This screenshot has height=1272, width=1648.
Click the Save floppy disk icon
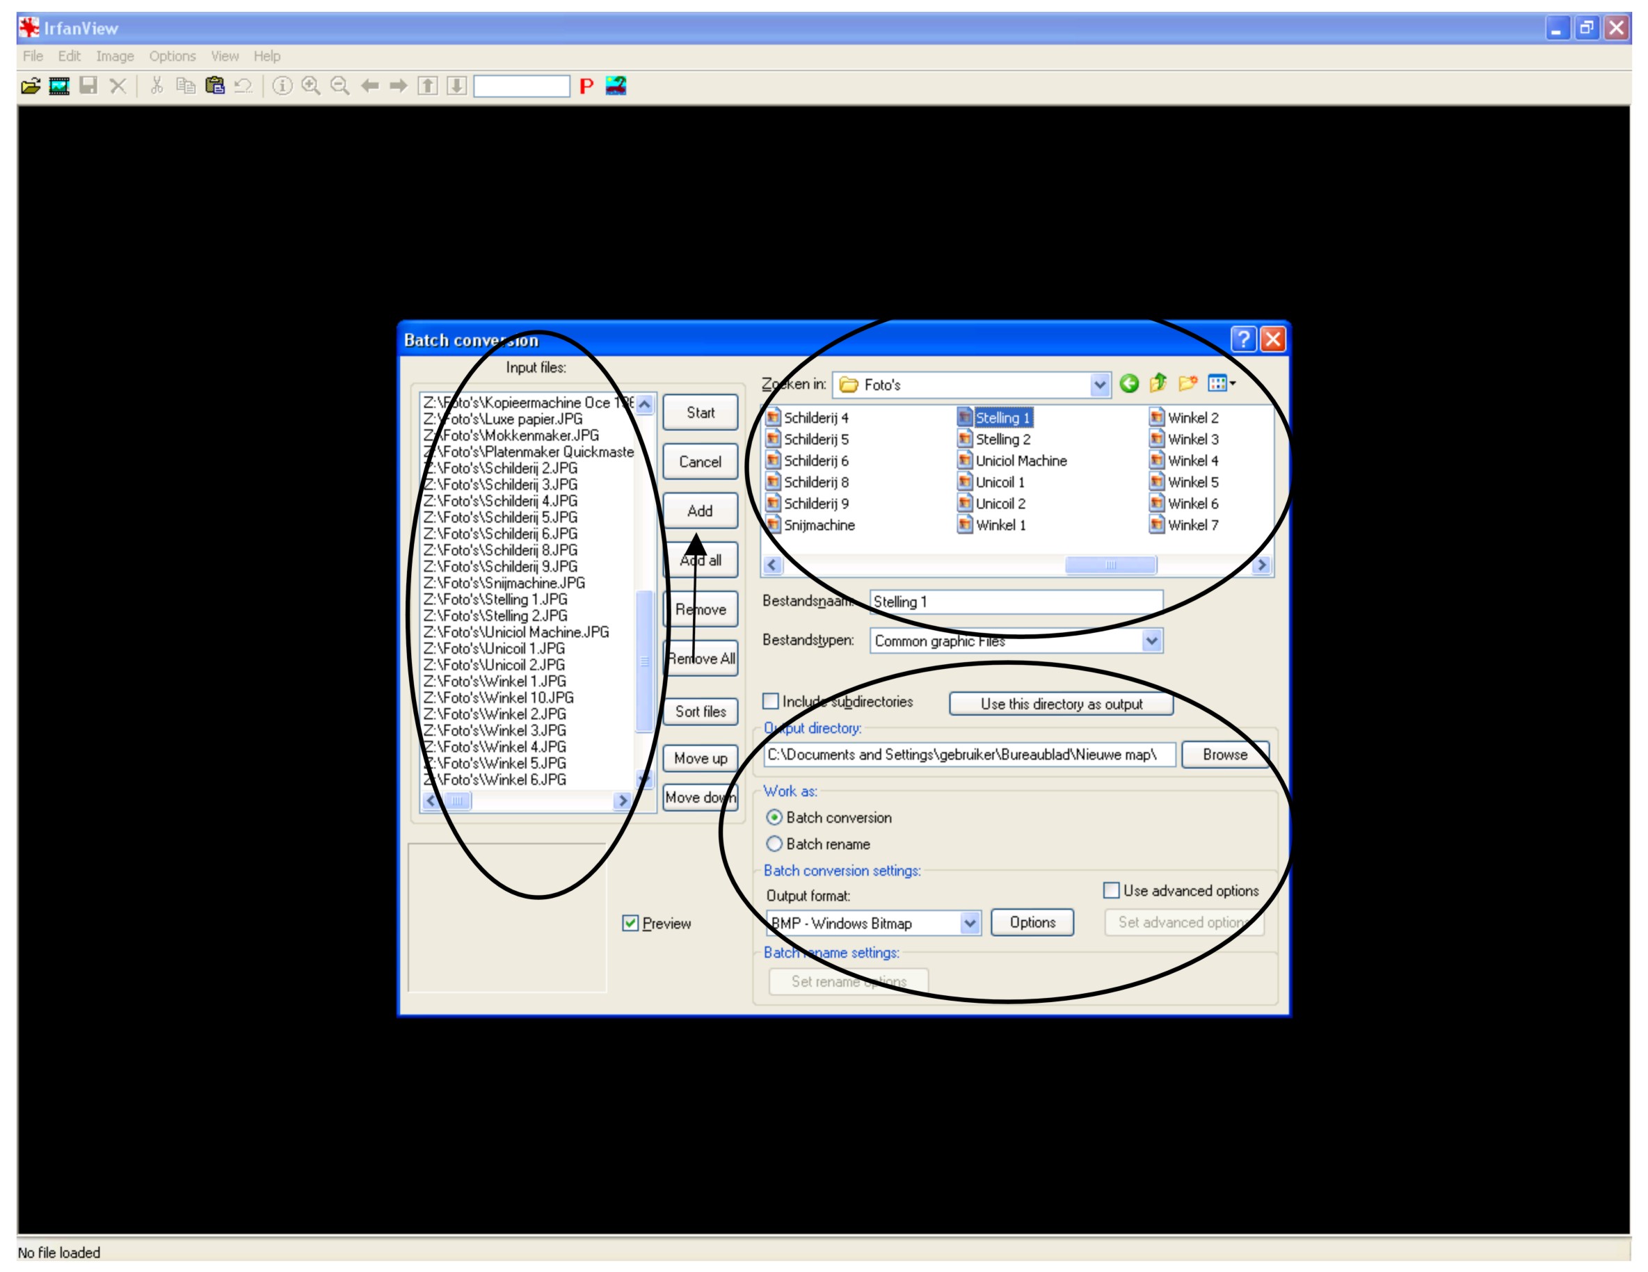coord(88,86)
